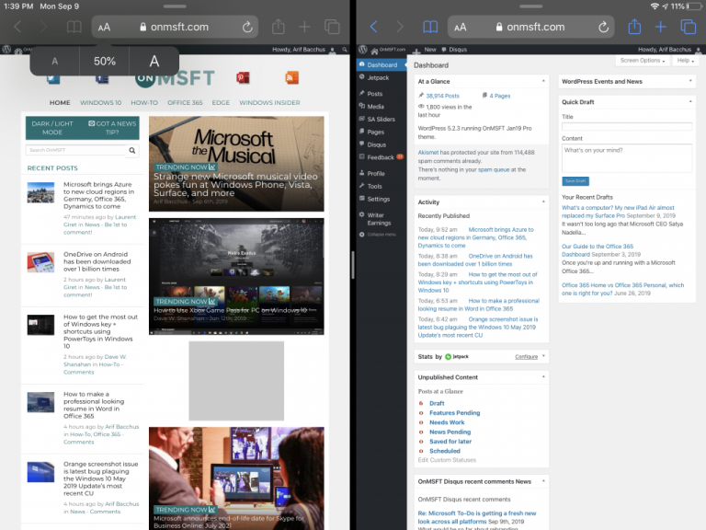The width and height of the screenshot is (706, 530).
Task: Show tab overview in right Safari window
Action: (688, 27)
